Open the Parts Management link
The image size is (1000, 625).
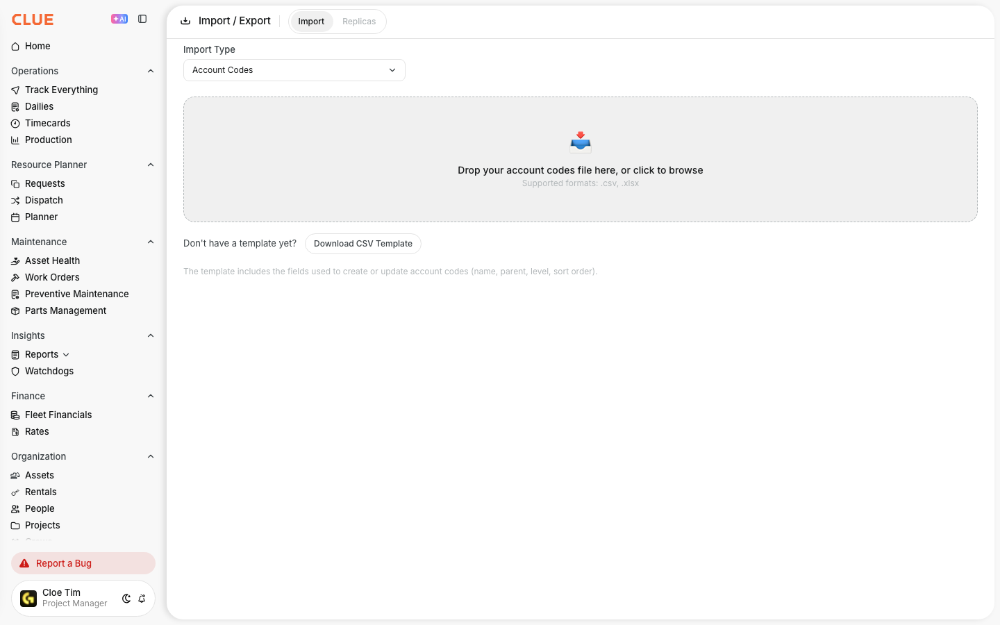(x=65, y=310)
